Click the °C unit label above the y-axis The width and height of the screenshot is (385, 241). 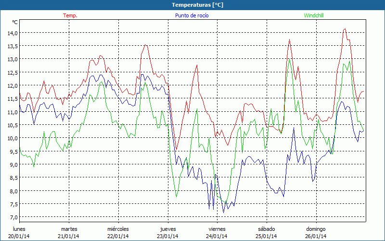tap(14, 23)
